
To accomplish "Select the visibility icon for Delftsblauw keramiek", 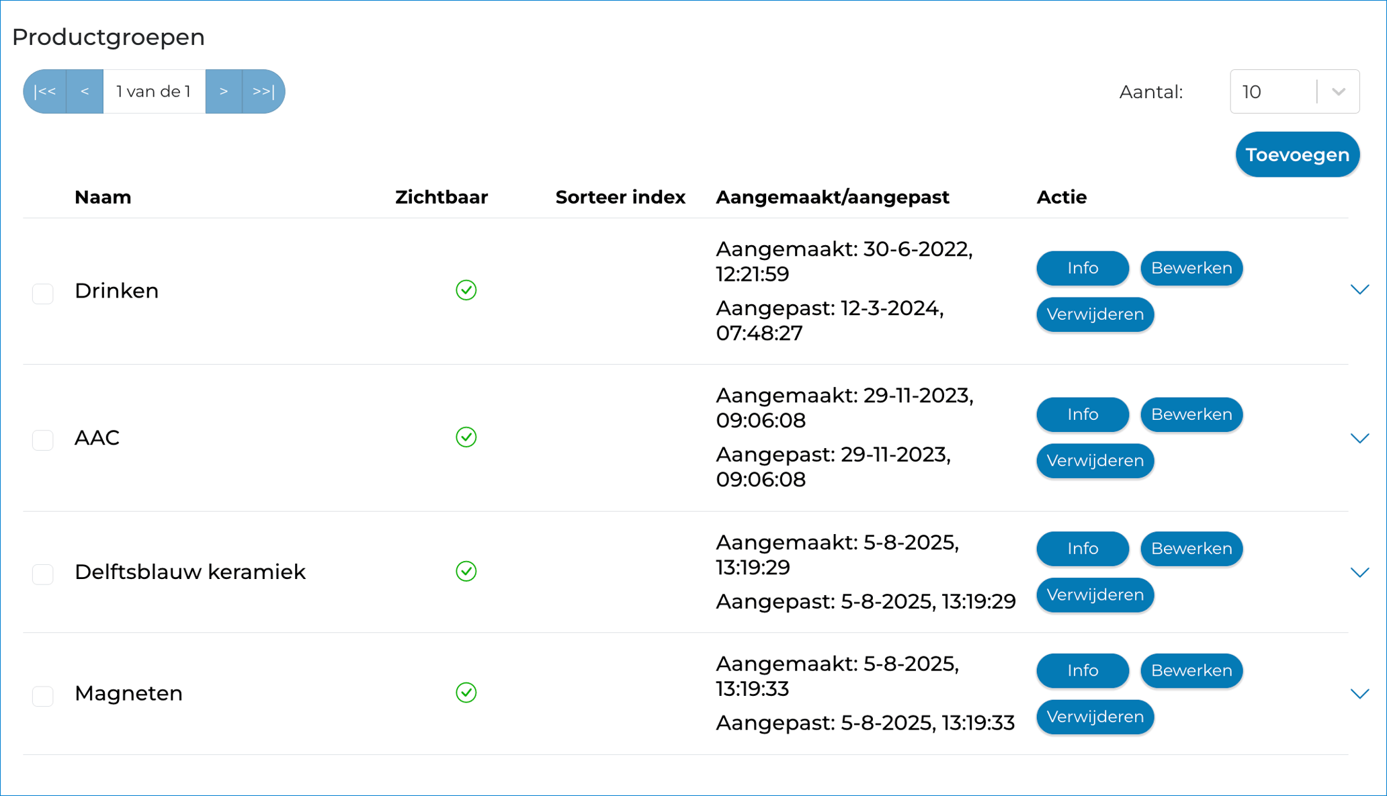I will click(x=466, y=572).
